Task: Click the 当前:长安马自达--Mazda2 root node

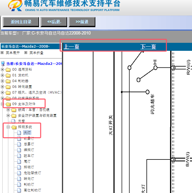Action: tap(34, 64)
